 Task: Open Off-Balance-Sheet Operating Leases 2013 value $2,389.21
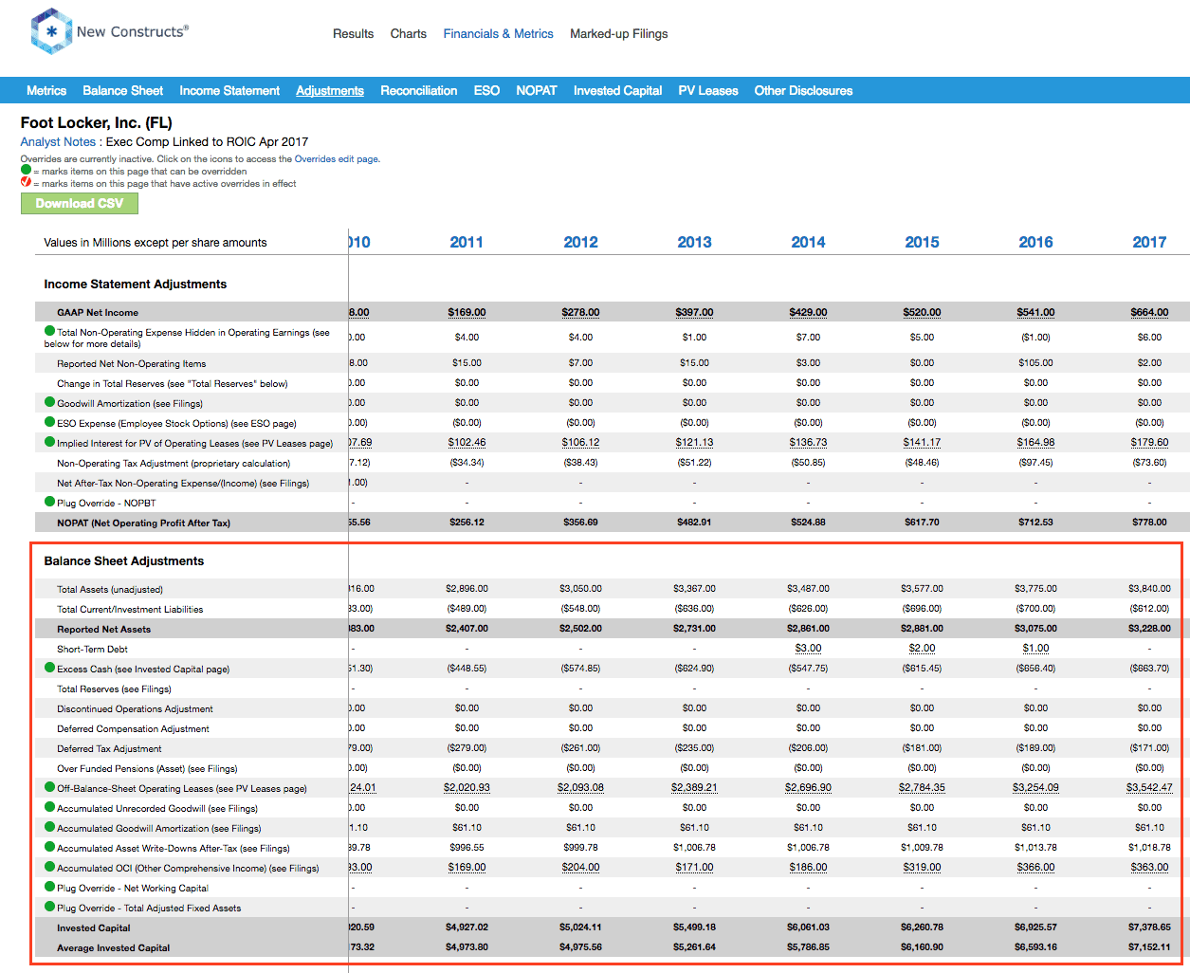(x=695, y=788)
